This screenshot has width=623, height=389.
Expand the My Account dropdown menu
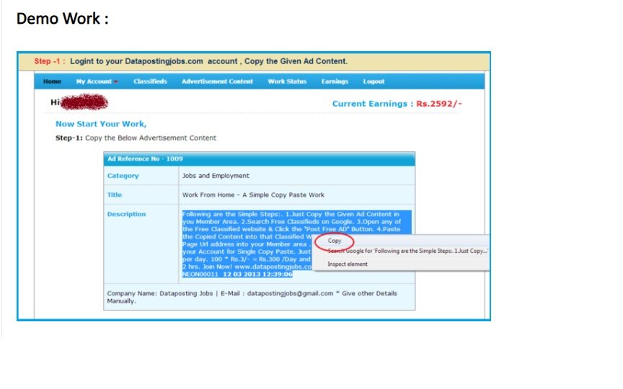[97, 81]
